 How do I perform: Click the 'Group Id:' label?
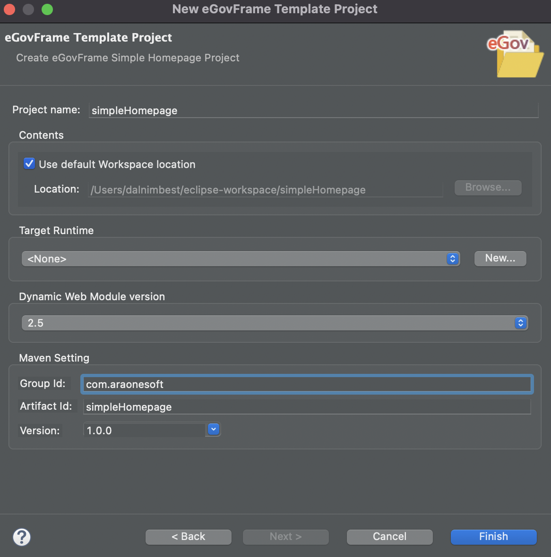[x=43, y=383]
